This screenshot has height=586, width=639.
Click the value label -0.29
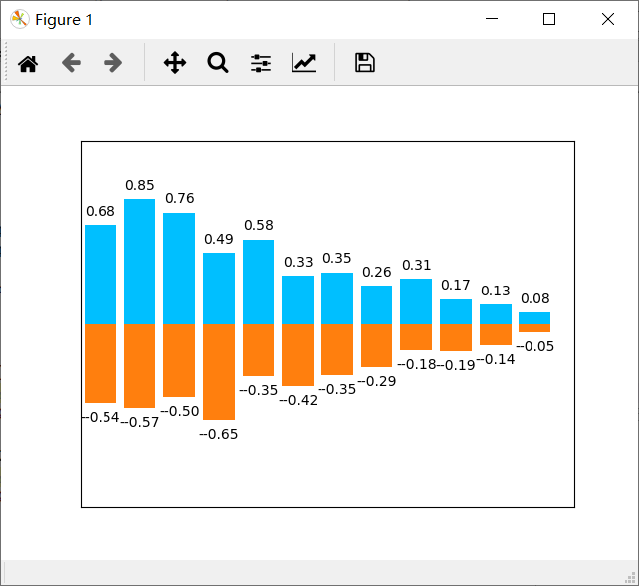(x=377, y=381)
